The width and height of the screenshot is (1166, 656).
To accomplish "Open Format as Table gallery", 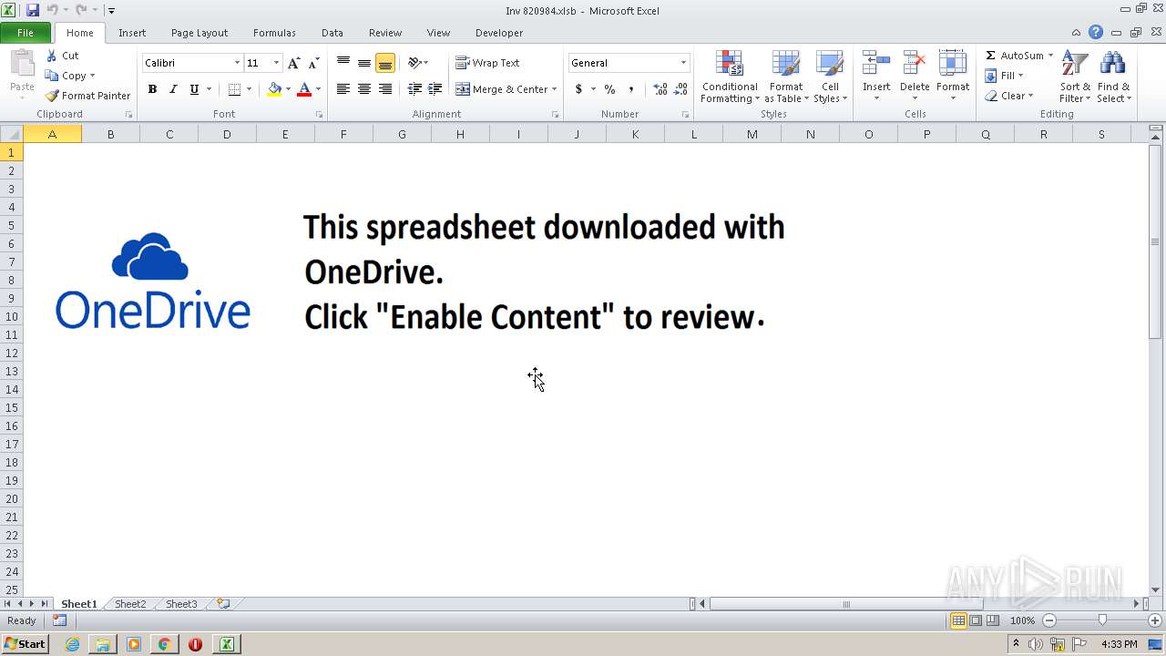I will click(x=786, y=77).
